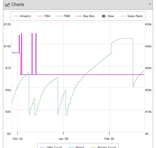The height and width of the screenshot is (148, 156).
Task: Toggle the Review Count legend item
Action: tap(103, 147)
